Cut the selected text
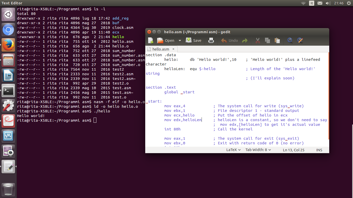Viewport: 353px width, 198px height. coord(257,40)
